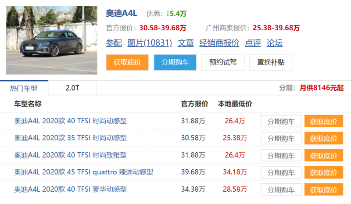The height and width of the screenshot is (204, 351).
Task: Select the 热门车型 tab
Action: point(24,88)
